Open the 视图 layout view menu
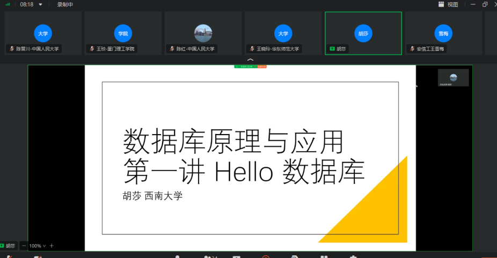Screen dimensions: 497x258 point(448,4)
